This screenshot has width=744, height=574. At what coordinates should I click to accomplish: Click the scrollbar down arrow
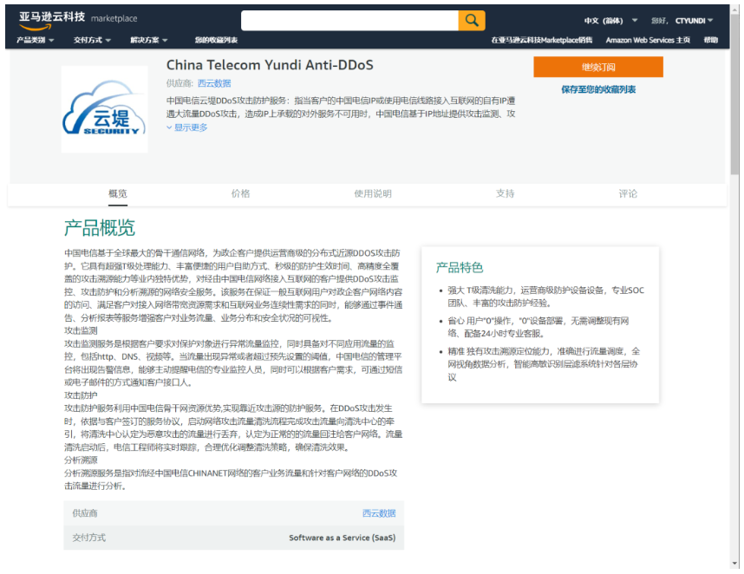tap(734, 564)
